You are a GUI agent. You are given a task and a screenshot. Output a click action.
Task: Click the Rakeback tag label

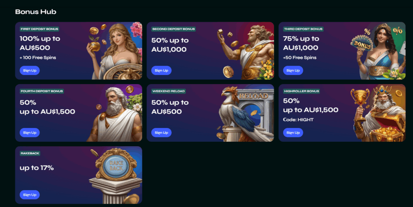tap(30, 153)
